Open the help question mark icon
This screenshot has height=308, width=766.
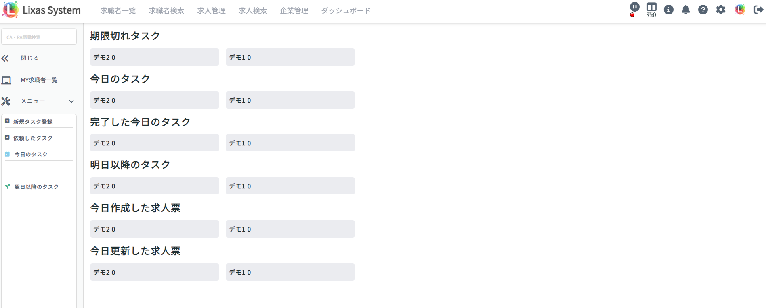tap(703, 10)
